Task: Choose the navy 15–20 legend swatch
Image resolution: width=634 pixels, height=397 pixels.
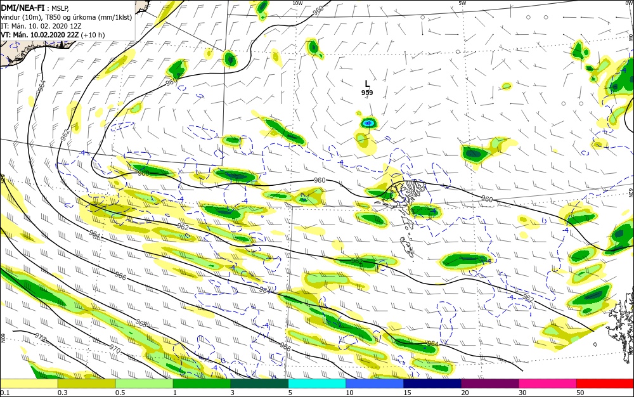Action: (432, 384)
